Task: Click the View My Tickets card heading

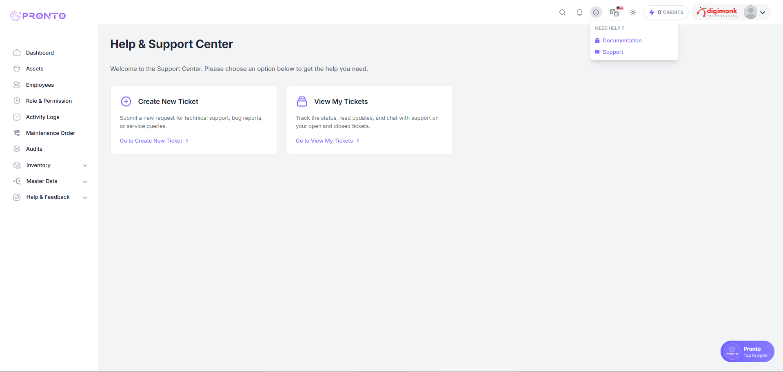Action: [341, 101]
